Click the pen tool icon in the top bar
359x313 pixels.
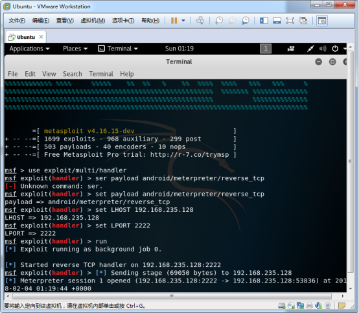pos(310,49)
